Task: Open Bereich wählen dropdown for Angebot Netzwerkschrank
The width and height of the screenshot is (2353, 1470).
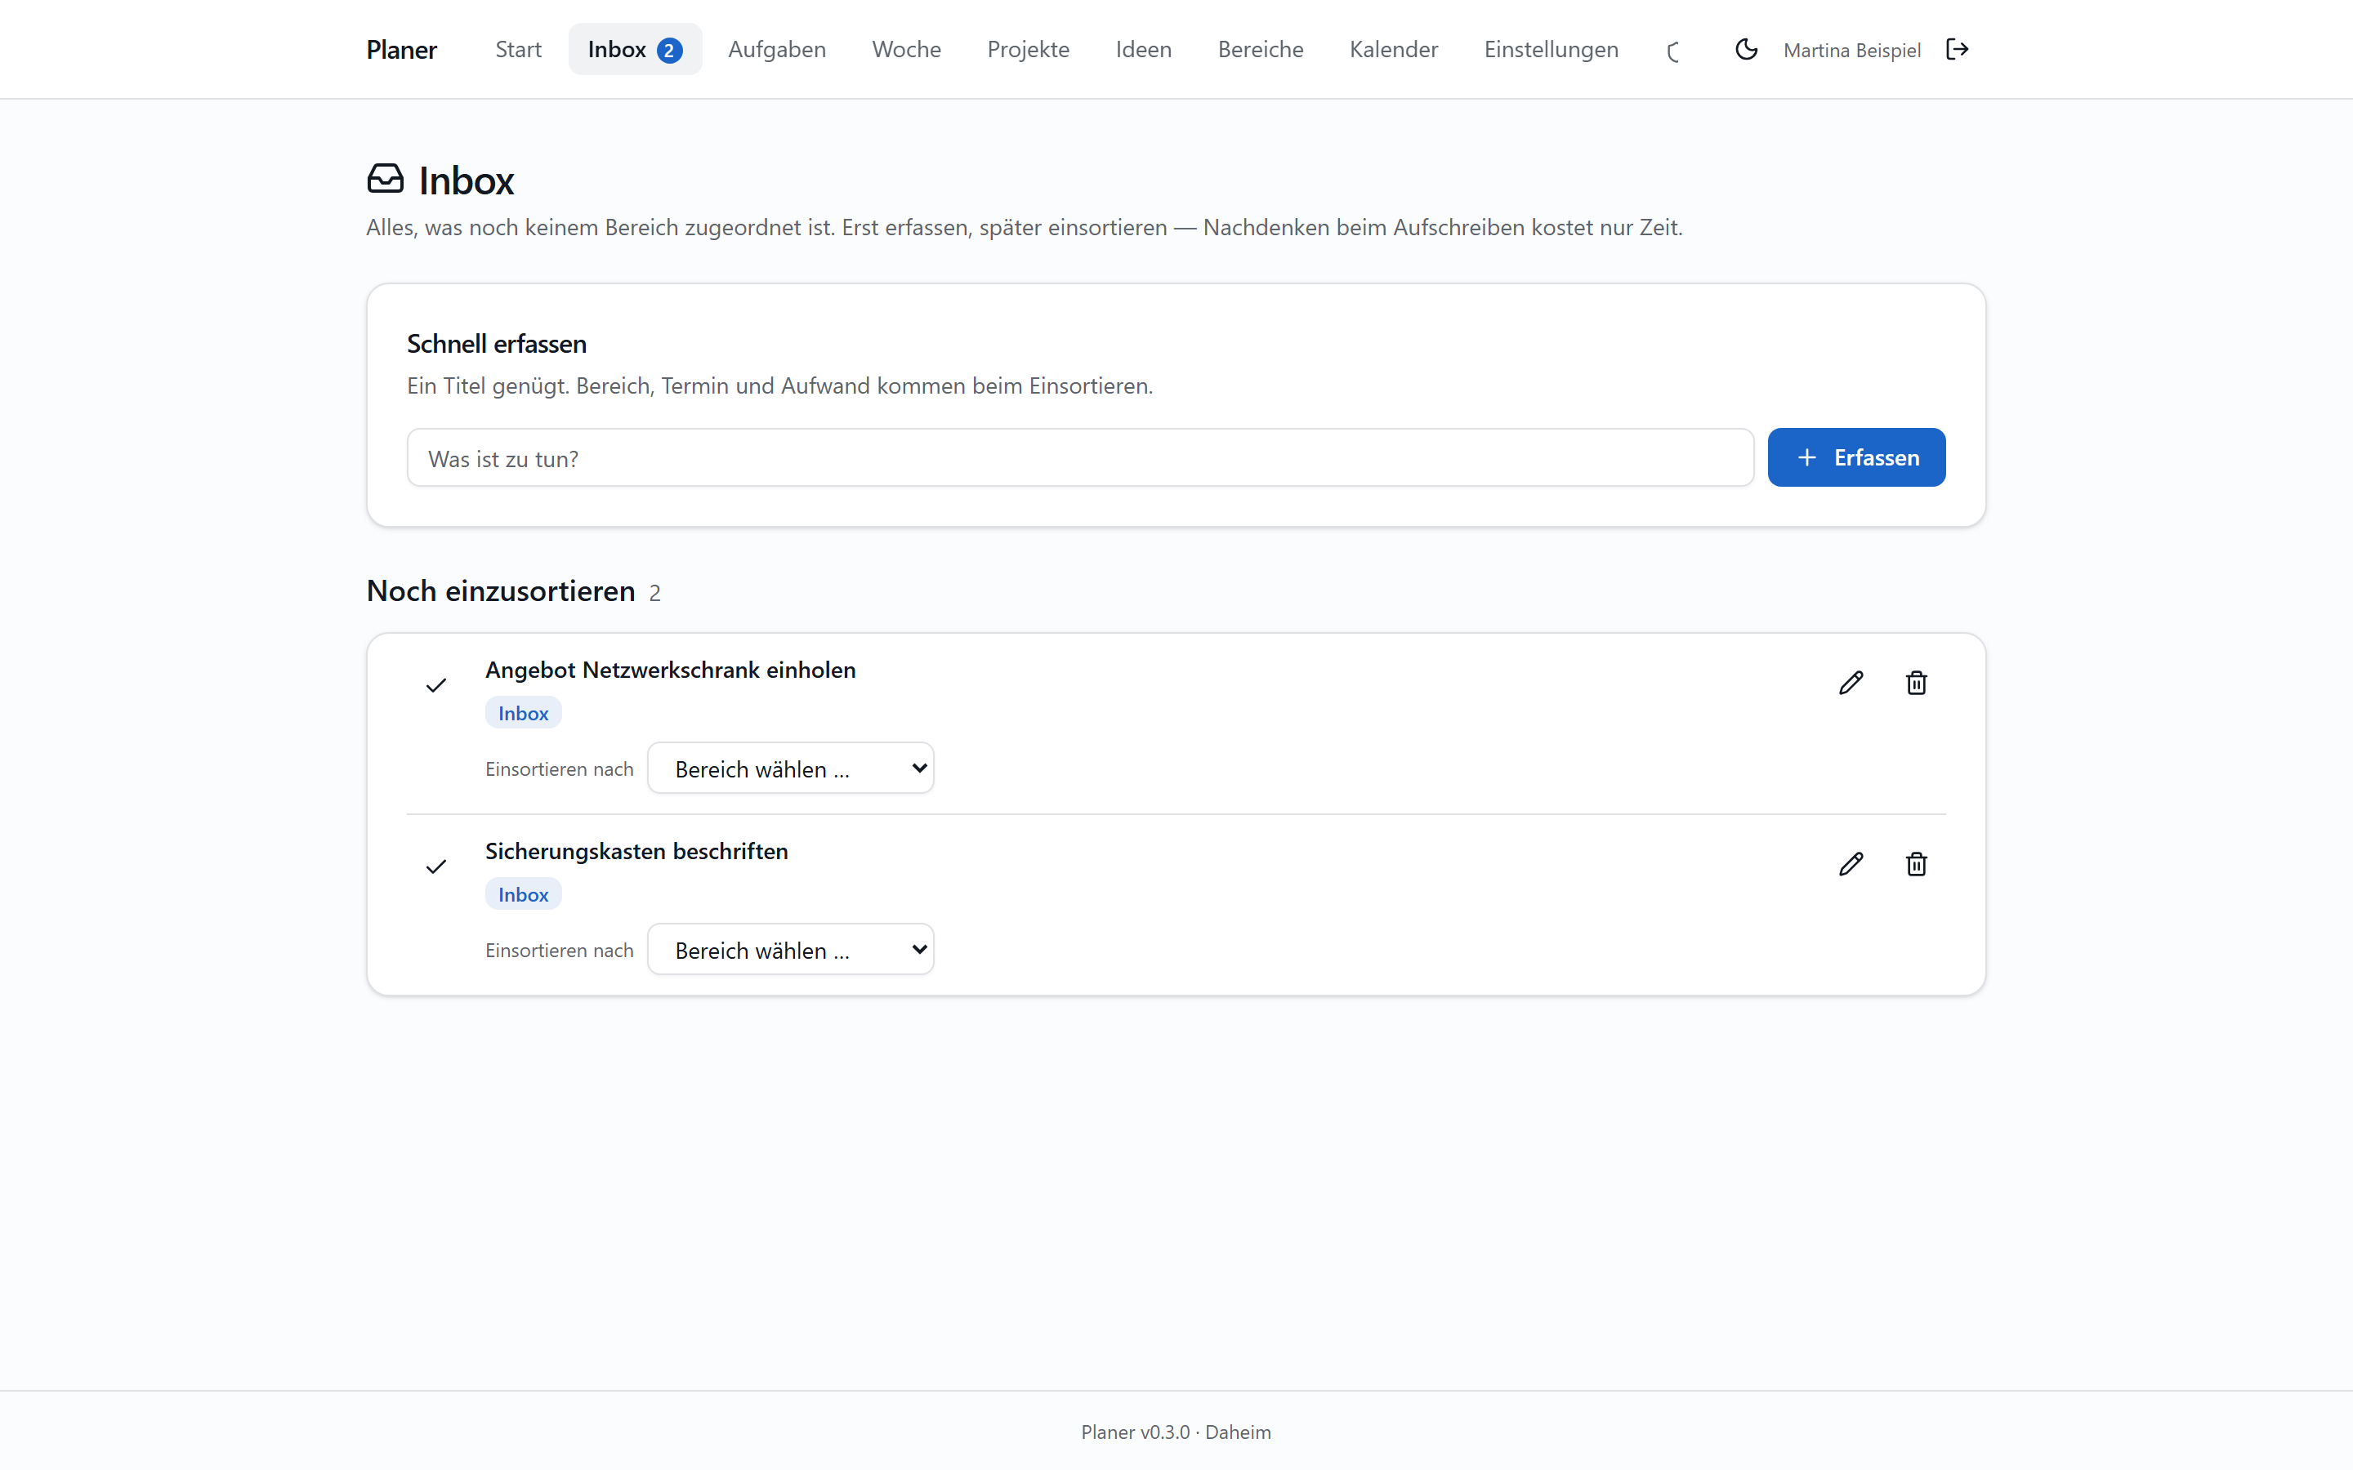Action: click(791, 768)
